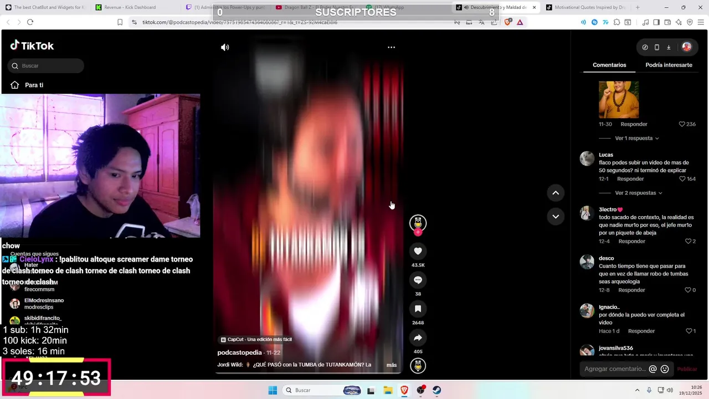Like desco's comment heart
The width and height of the screenshot is (709, 399).
[688, 290]
